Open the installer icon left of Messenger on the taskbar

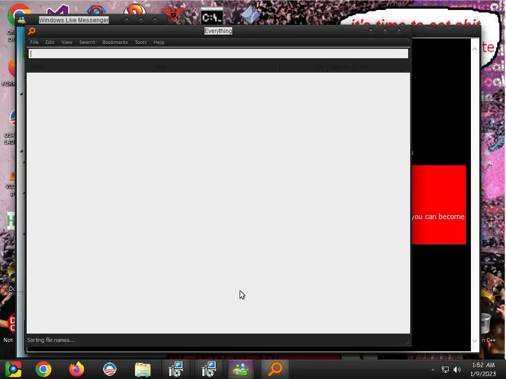[209, 369]
